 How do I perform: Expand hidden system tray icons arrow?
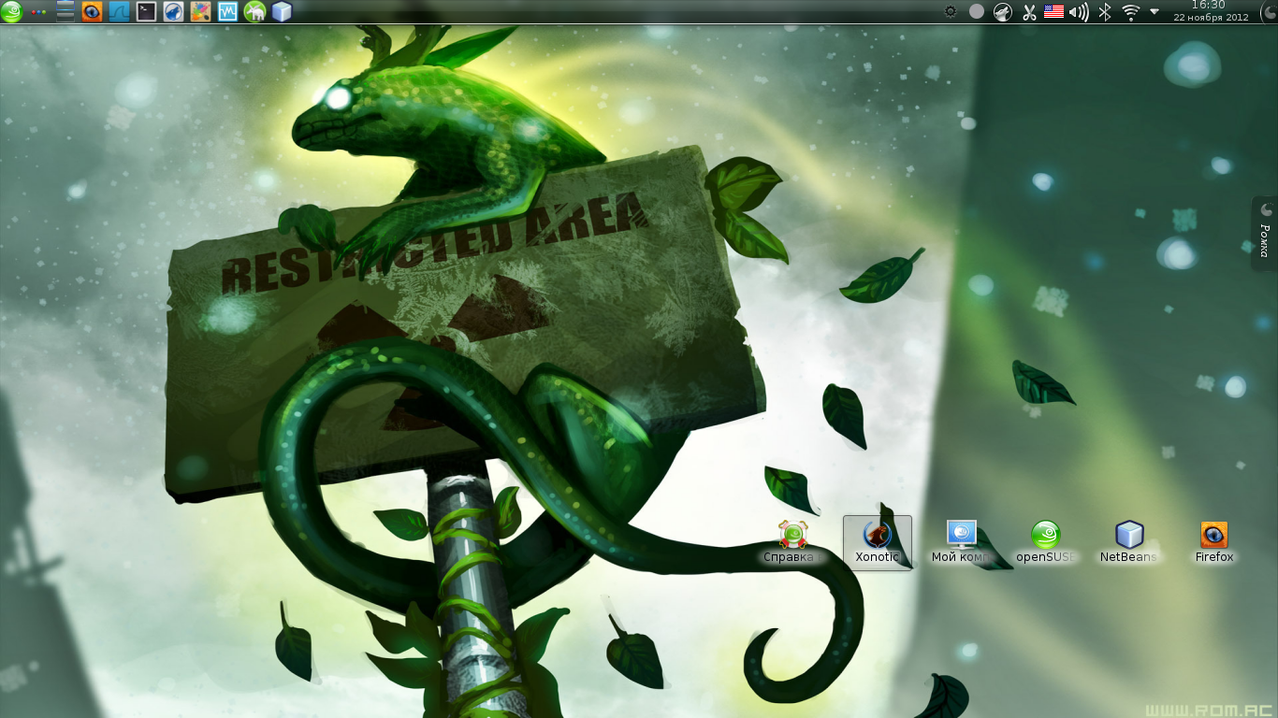(1155, 11)
